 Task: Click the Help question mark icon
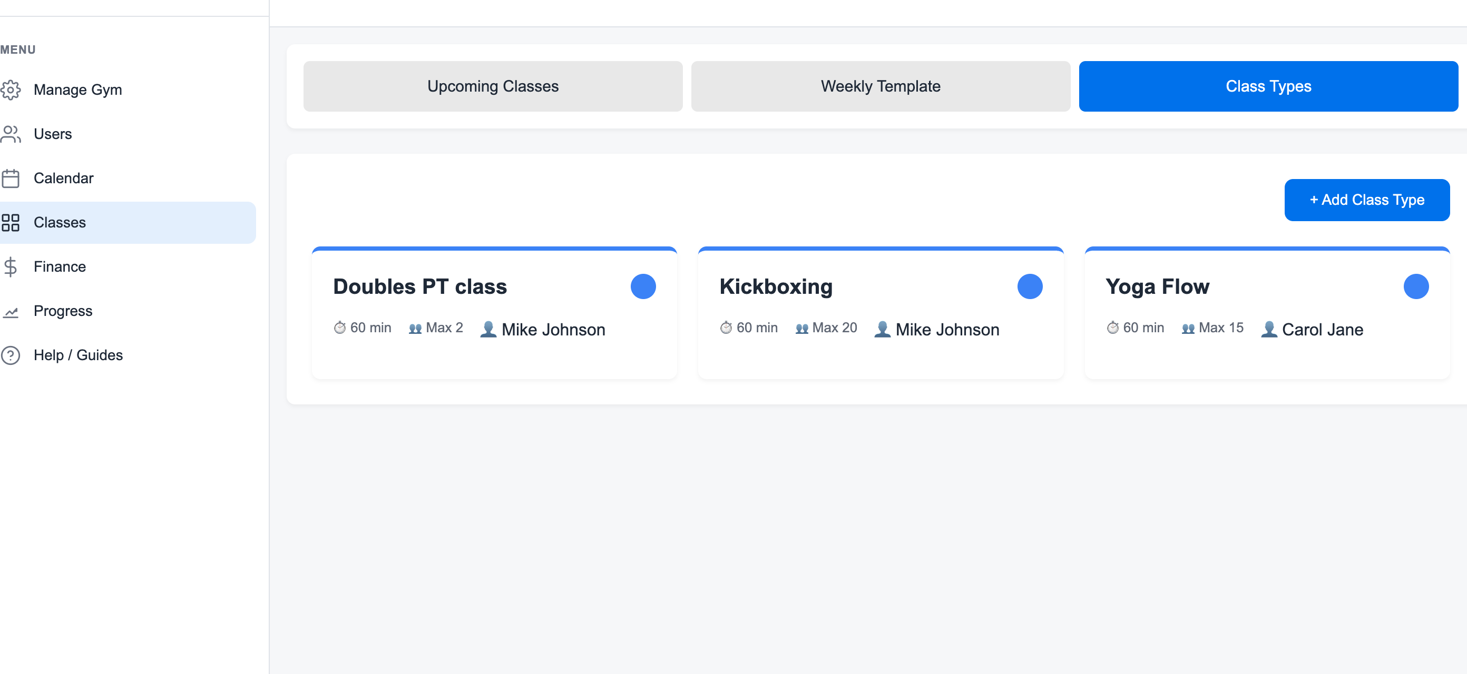[10, 355]
